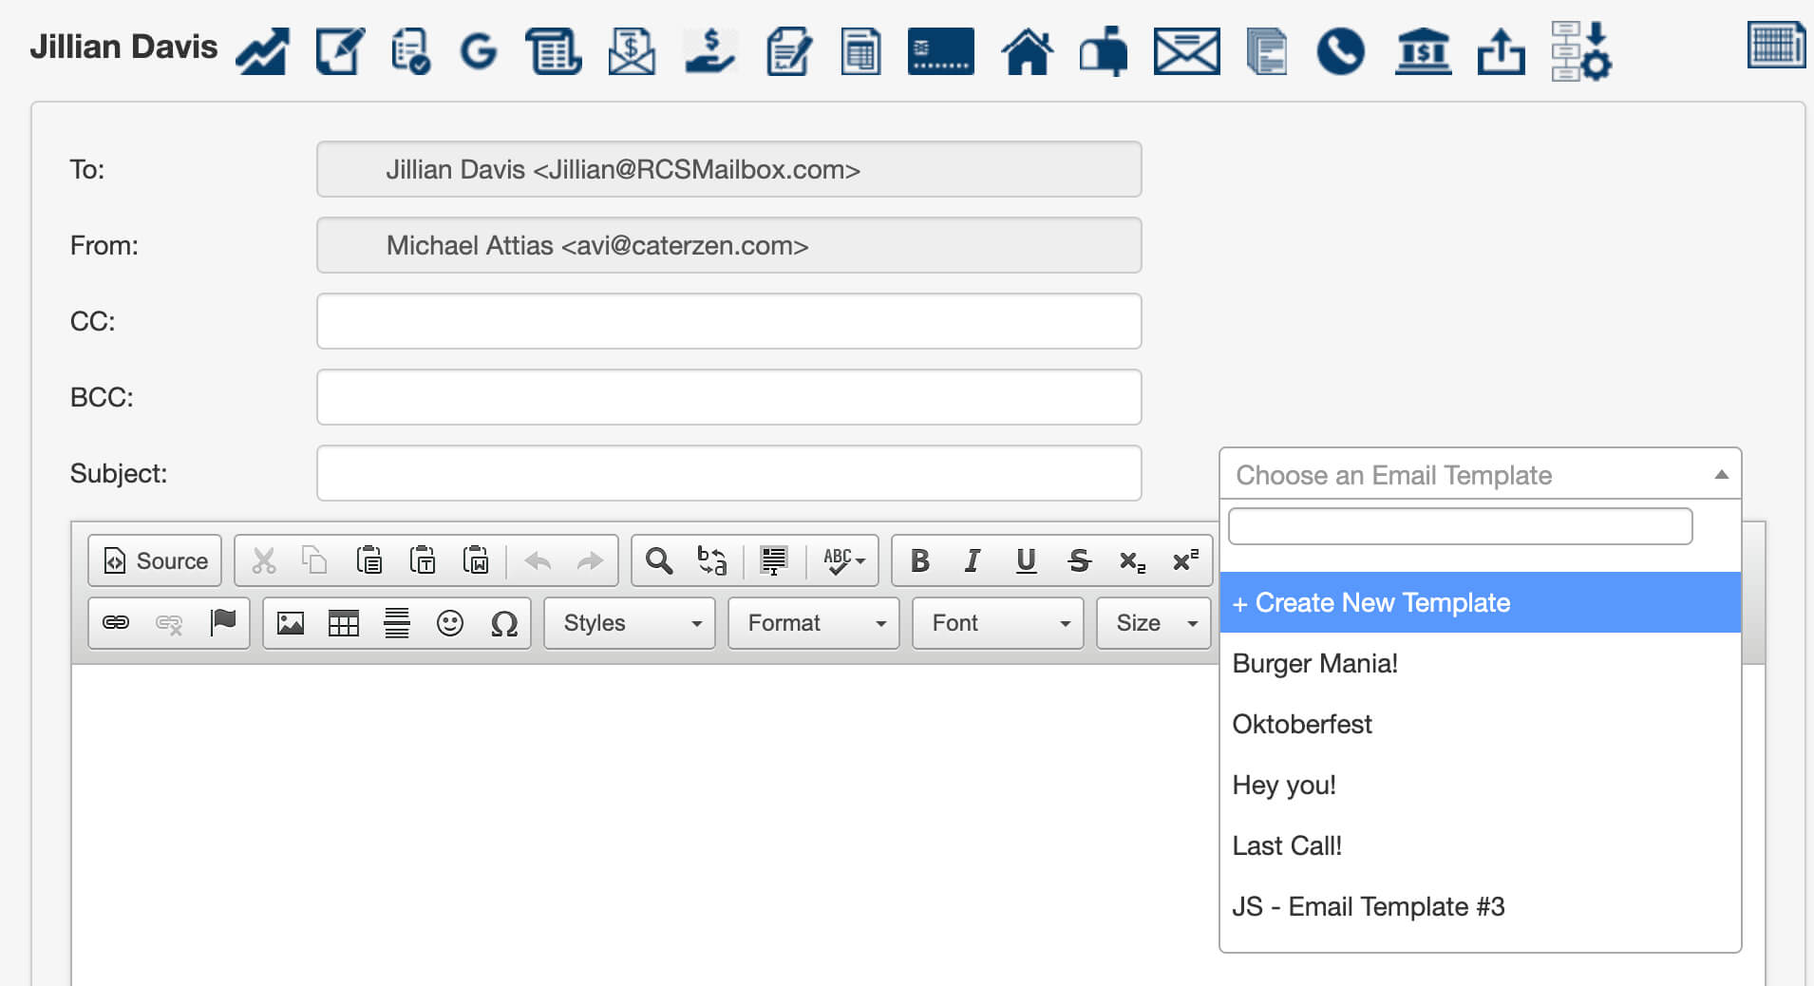Click the sales chart trend icon
The height and width of the screenshot is (986, 1814).
(262, 50)
